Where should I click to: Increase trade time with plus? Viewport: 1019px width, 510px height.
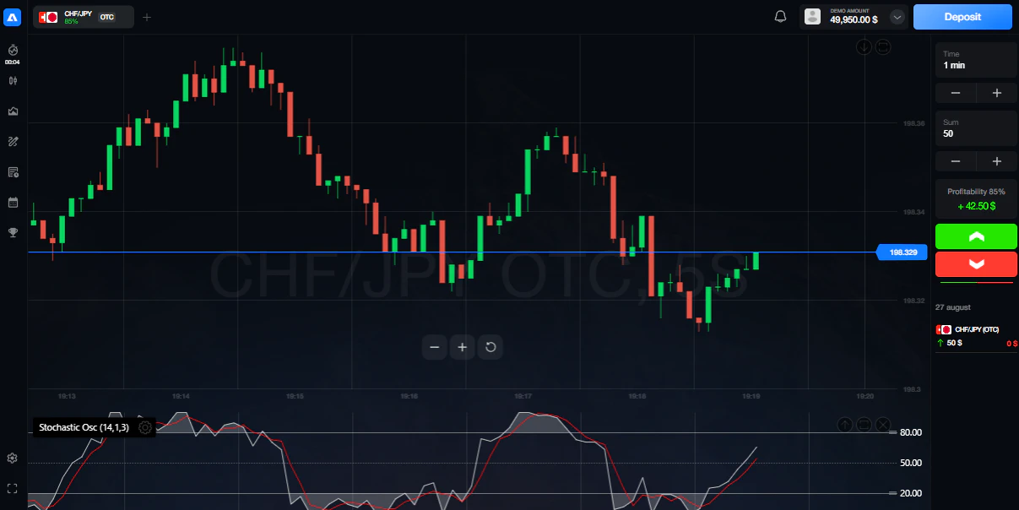(x=997, y=93)
